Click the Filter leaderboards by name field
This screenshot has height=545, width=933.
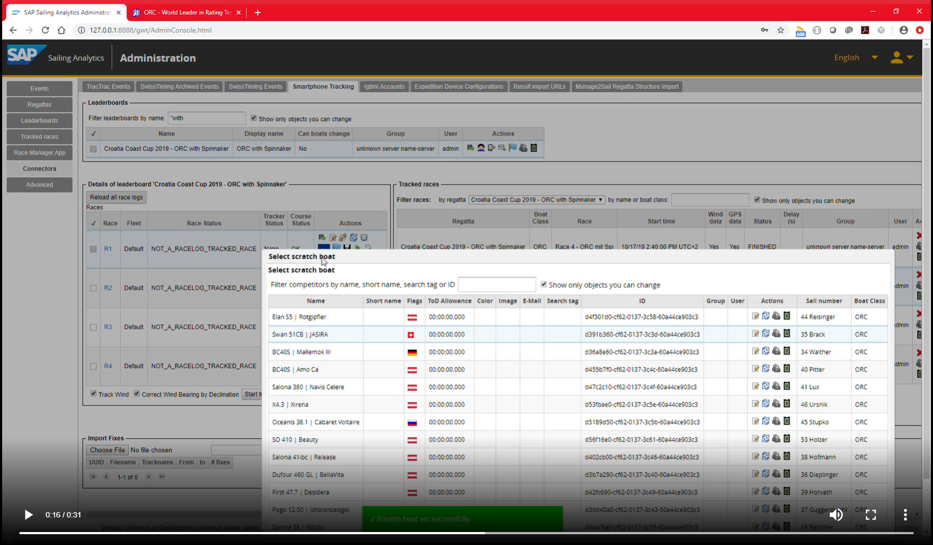(x=207, y=118)
